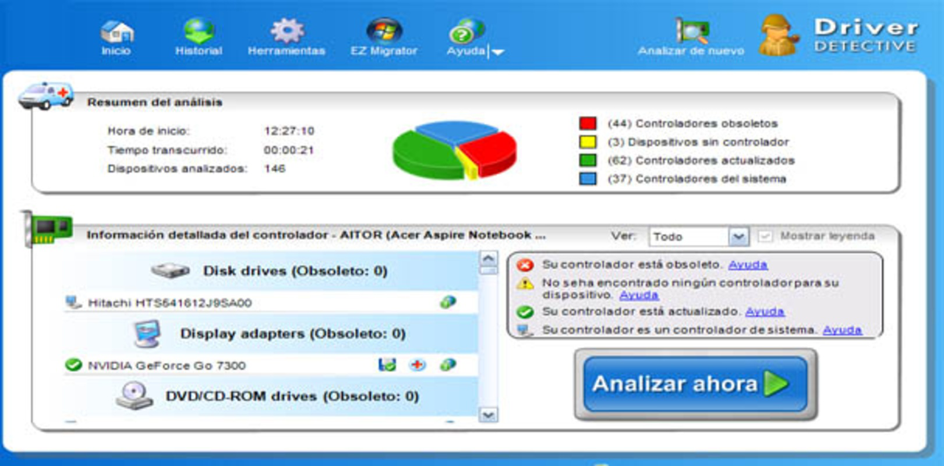Click system driver legend icon
This screenshot has width=944, height=466.
pos(525,330)
